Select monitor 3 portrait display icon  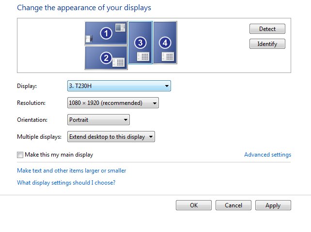tap(140, 43)
